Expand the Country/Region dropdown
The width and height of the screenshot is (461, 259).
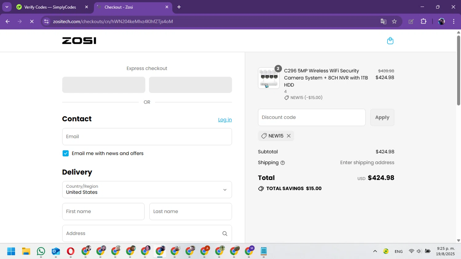(147, 190)
